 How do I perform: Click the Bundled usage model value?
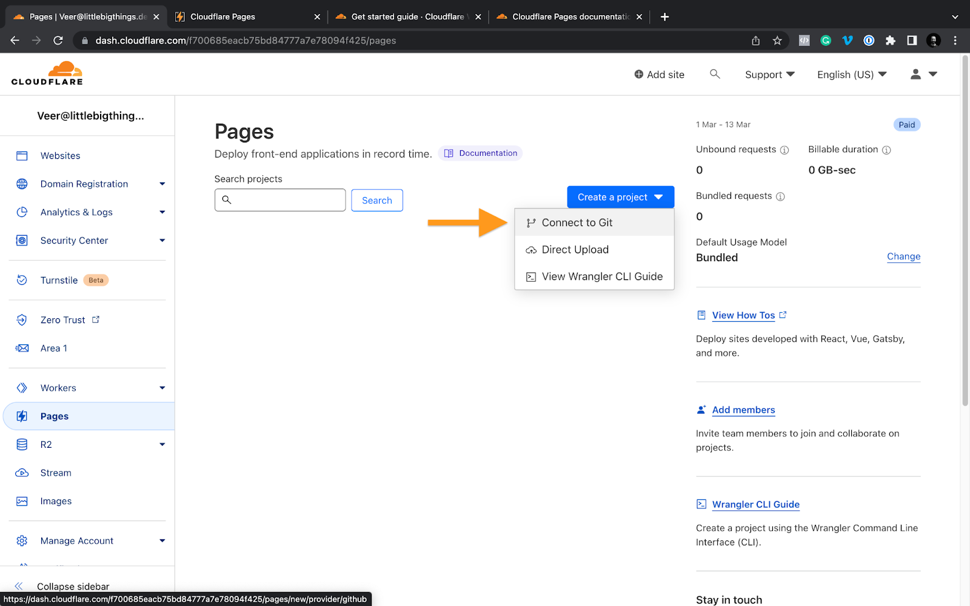tap(717, 258)
